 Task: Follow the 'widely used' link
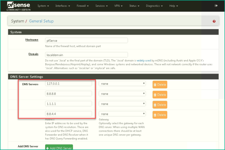144,60
